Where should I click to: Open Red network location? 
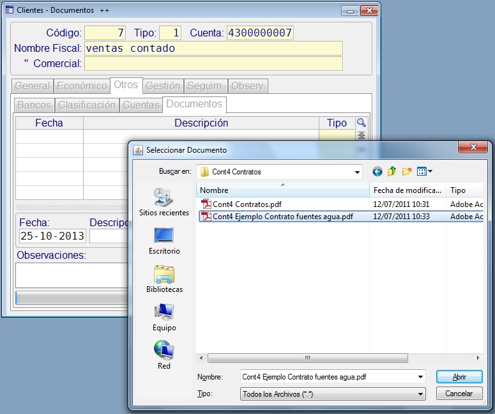[x=164, y=356]
